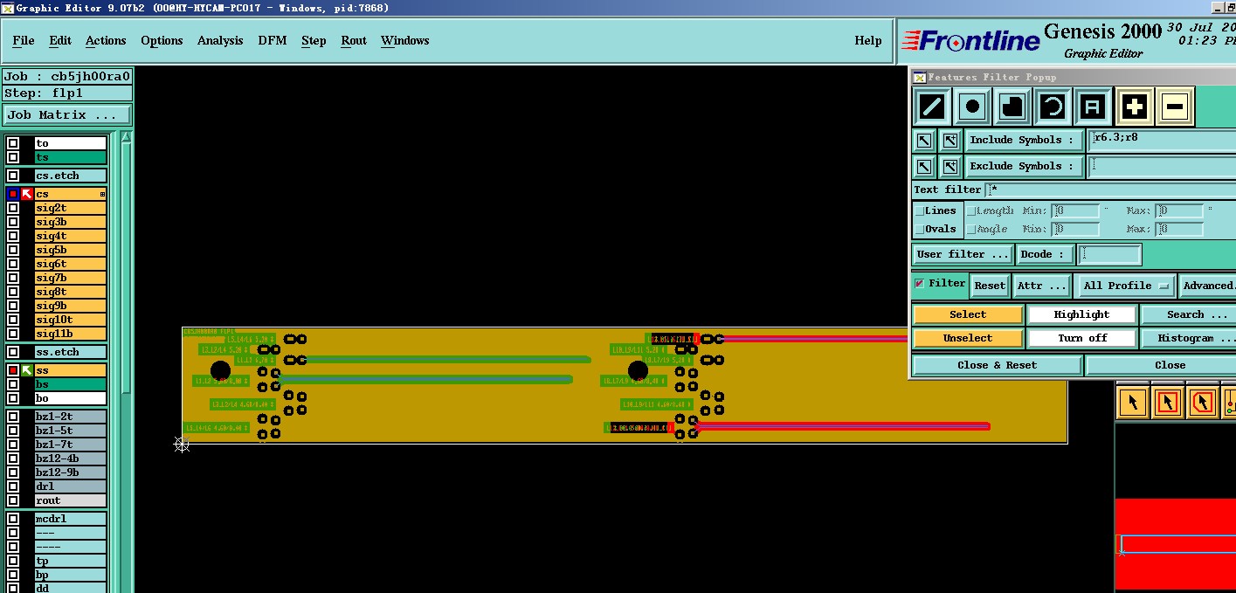
Task: Open the Actions menu
Action: pyautogui.click(x=106, y=40)
